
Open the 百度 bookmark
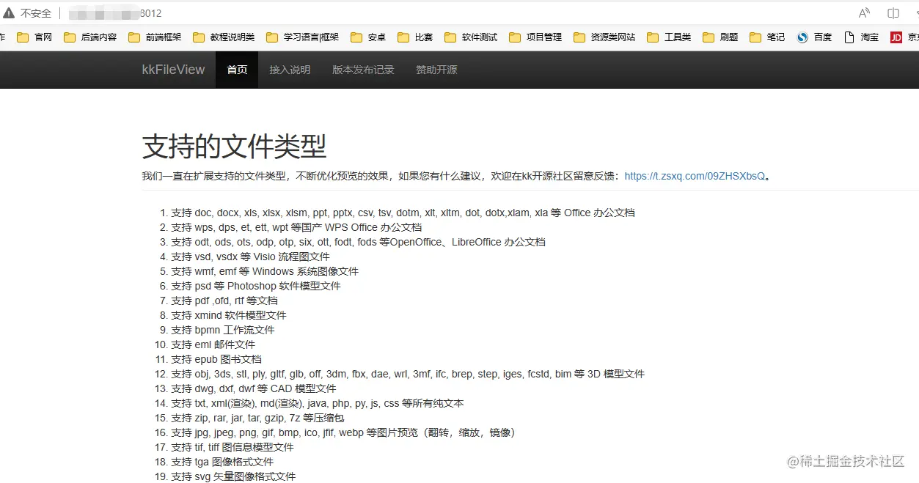click(814, 37)
